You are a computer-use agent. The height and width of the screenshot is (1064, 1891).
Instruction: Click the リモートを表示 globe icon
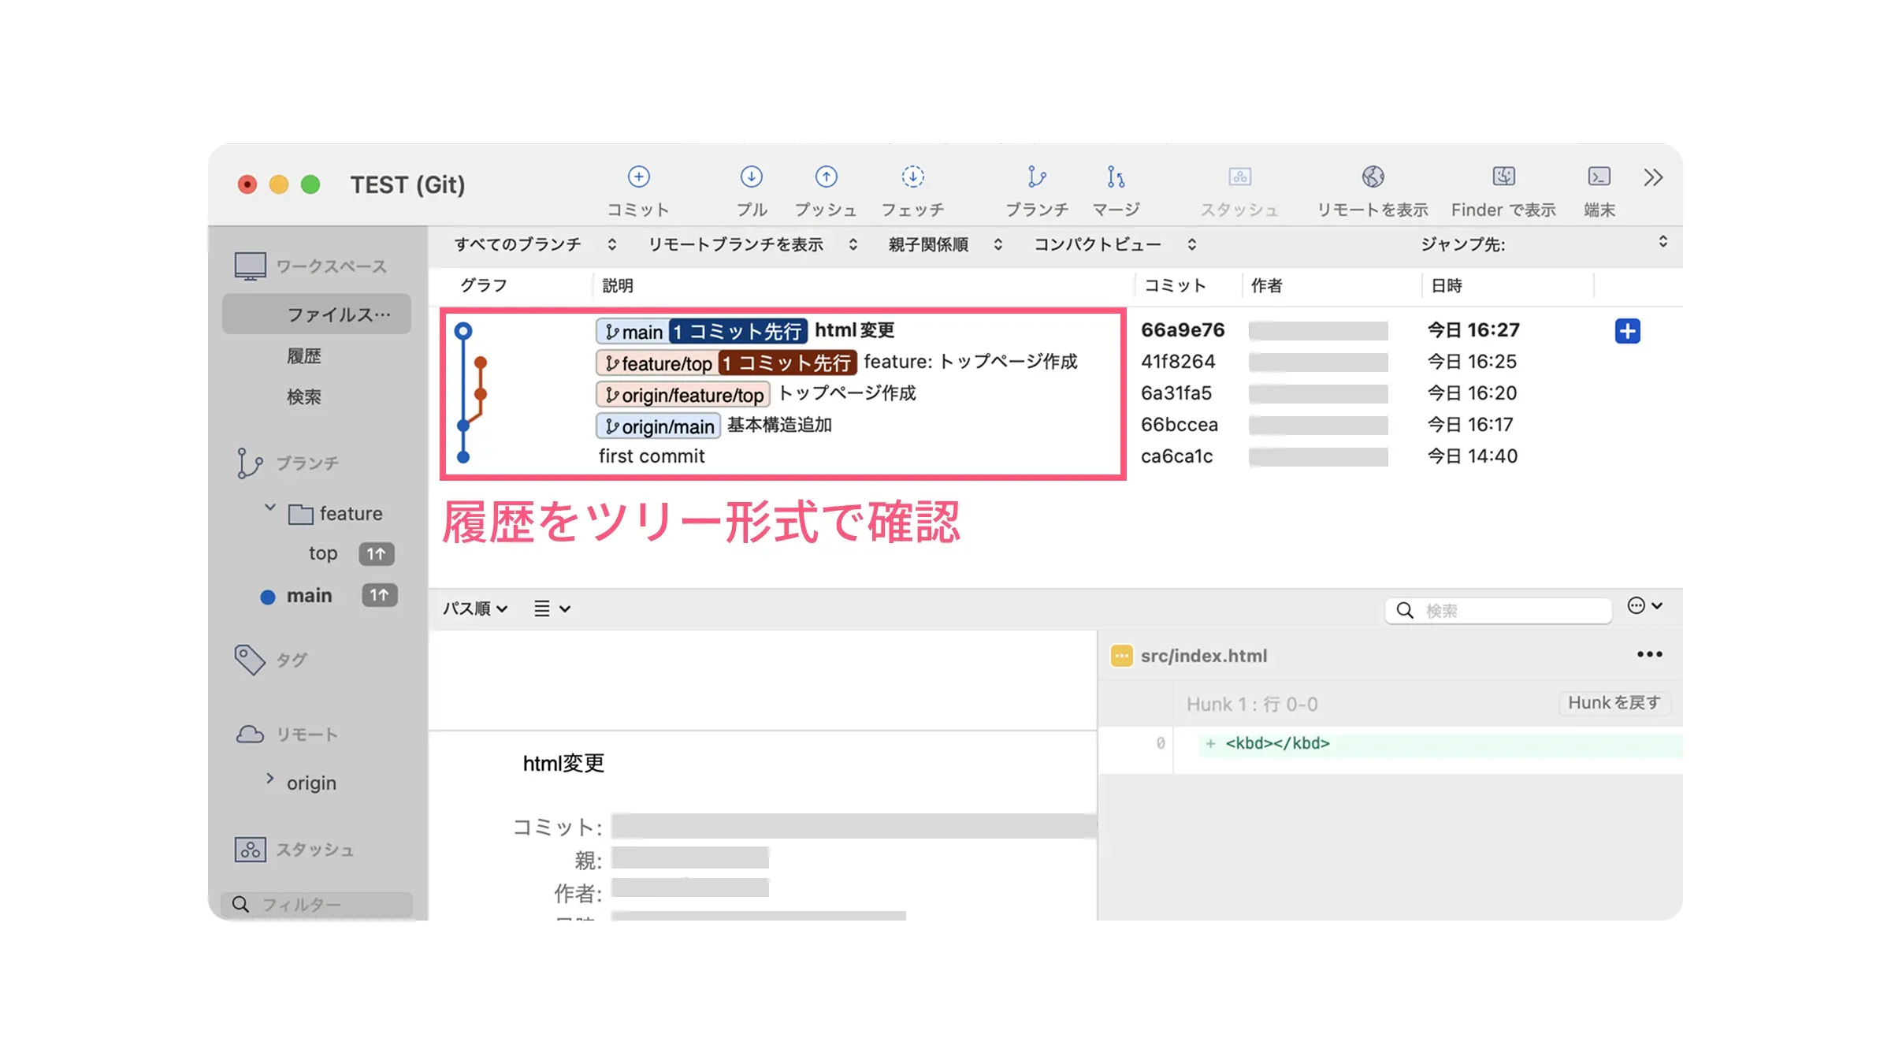[1373, 177]
